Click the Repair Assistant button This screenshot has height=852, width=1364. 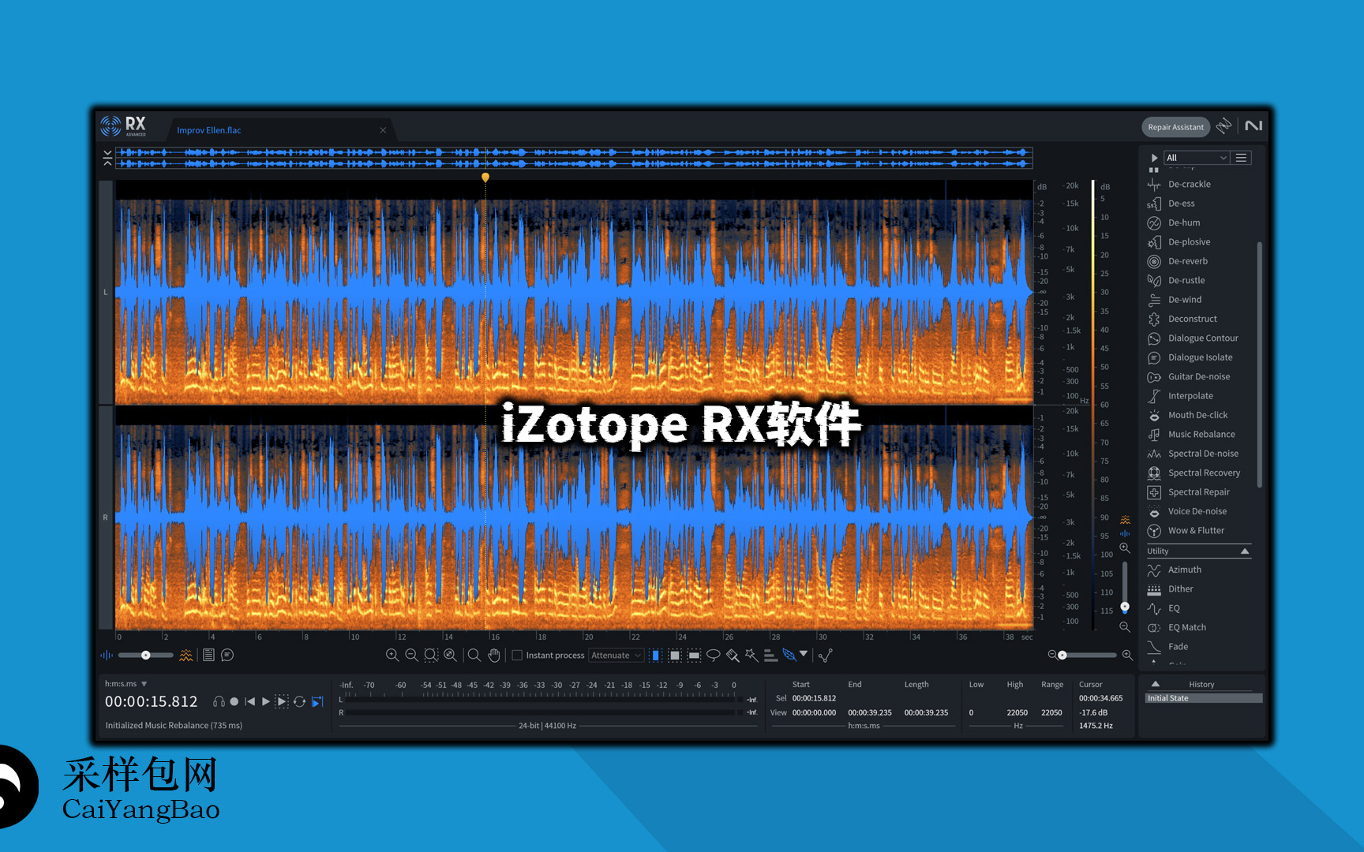(1175, 127)
